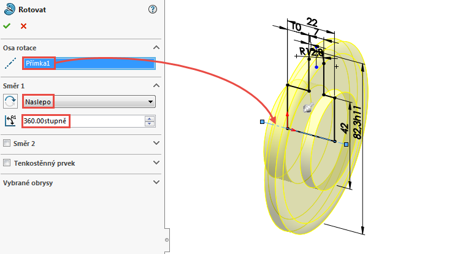Click the angle A1 icon beside the angle field

(x=10, y=121)
